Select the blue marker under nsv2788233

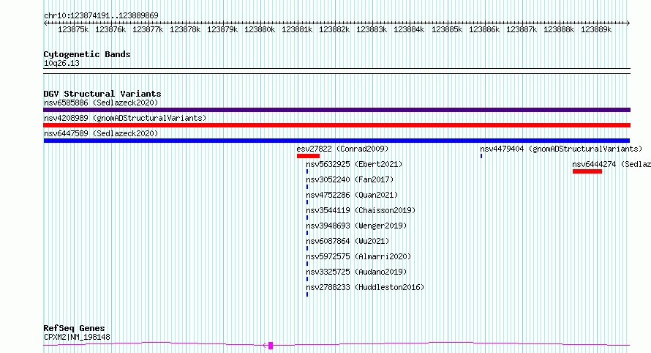307,294
